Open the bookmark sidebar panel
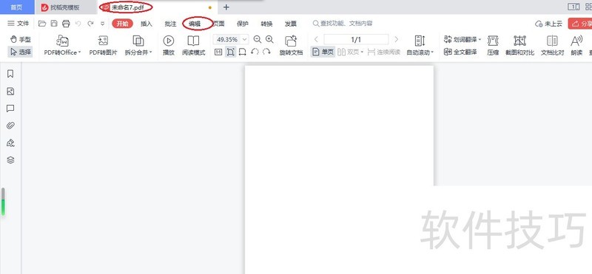Screen dimensions: 592x274 [10, 74]
